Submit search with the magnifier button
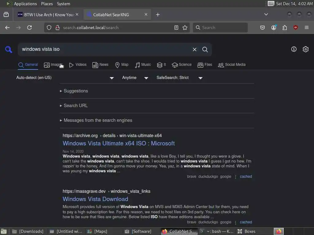 205,49
